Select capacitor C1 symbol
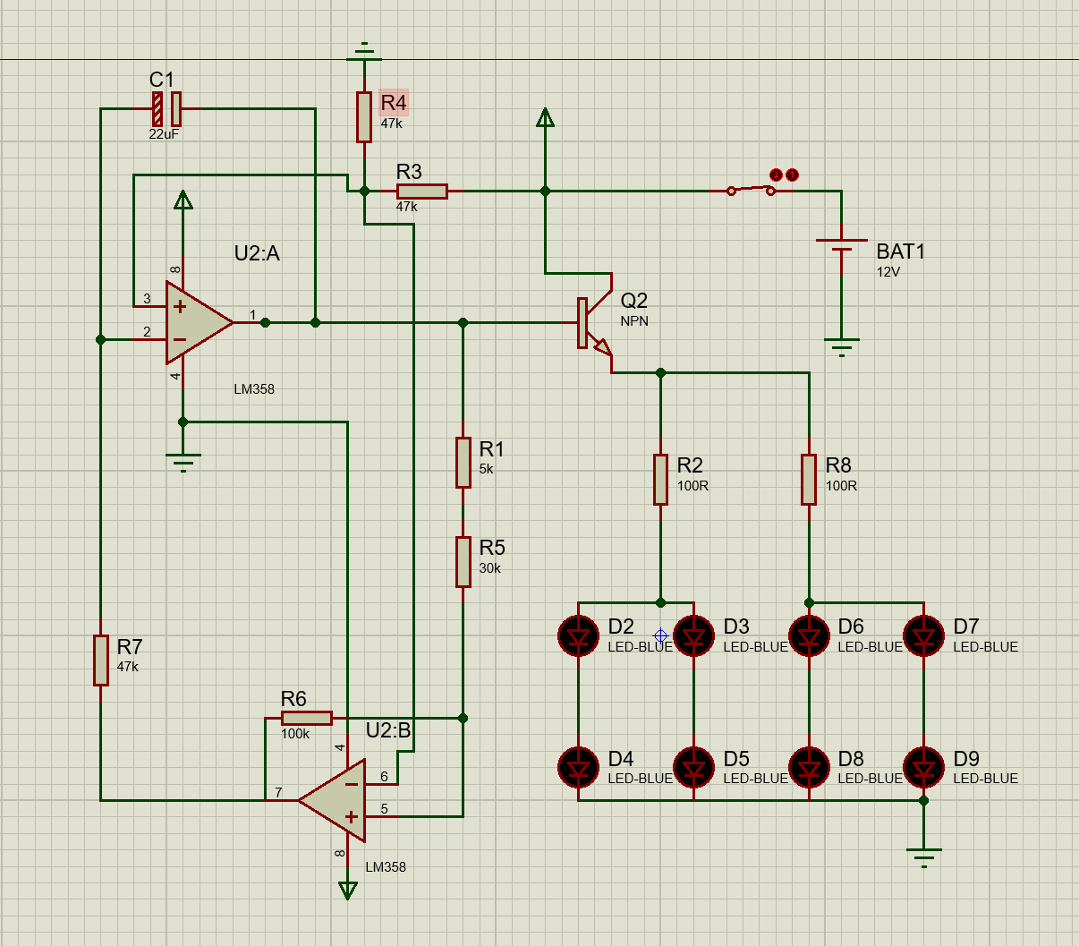This screenshot has width=1079, height=946. (x=166, y=108)
